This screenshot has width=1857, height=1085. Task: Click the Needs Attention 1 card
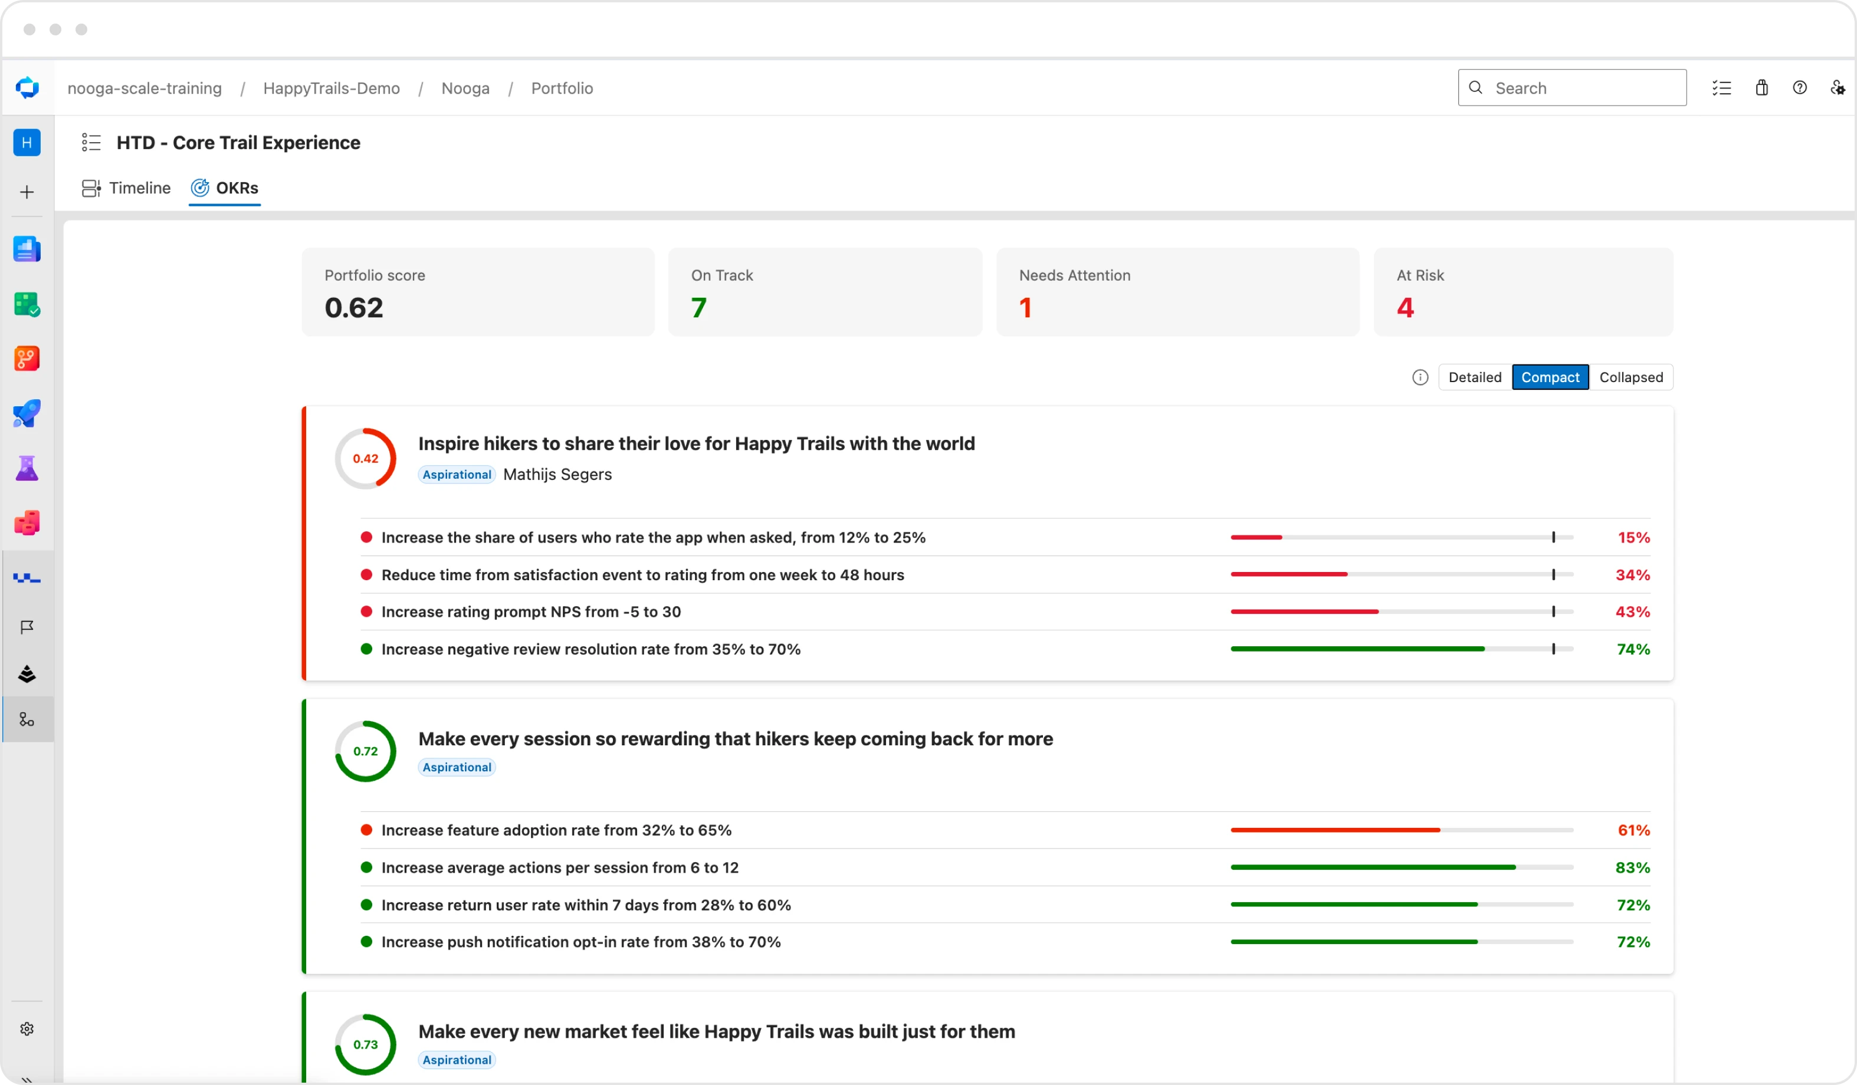point(1177,292)
